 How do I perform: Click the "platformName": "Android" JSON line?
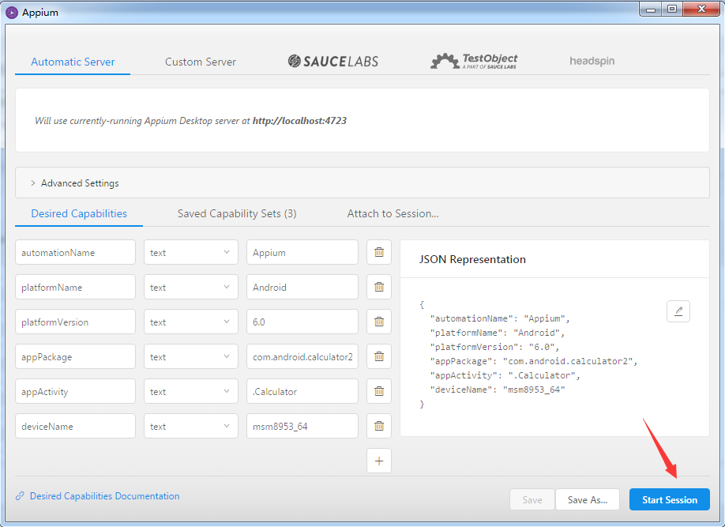point(498,333)
